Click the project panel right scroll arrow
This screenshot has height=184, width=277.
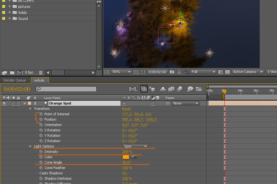pos(93,72)
